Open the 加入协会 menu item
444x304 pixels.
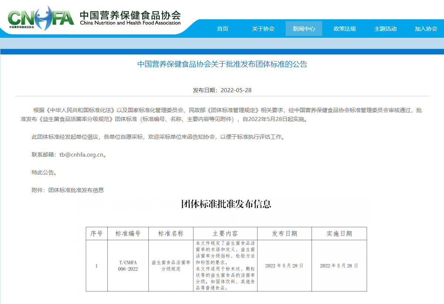click(426, 29)
